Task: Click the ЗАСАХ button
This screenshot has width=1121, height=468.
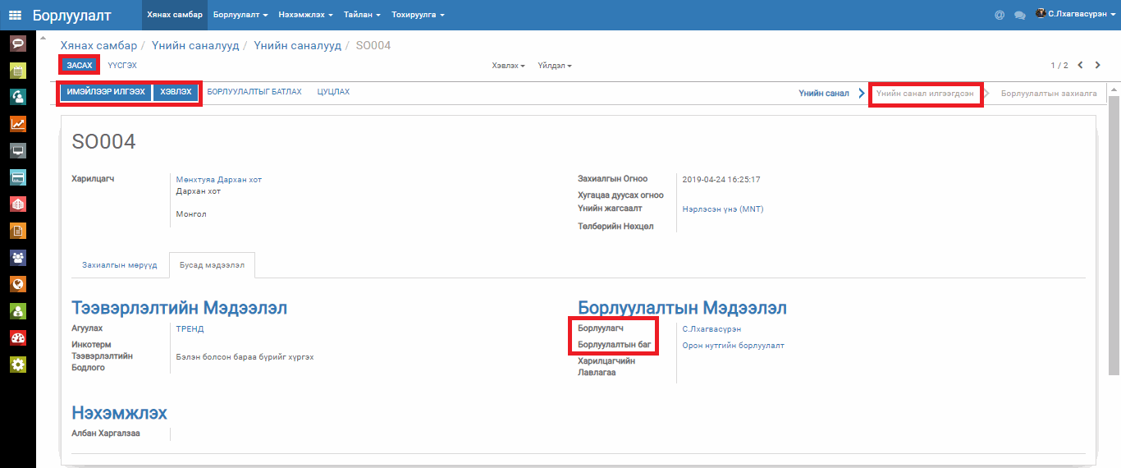Action: (x=80, y=65)
